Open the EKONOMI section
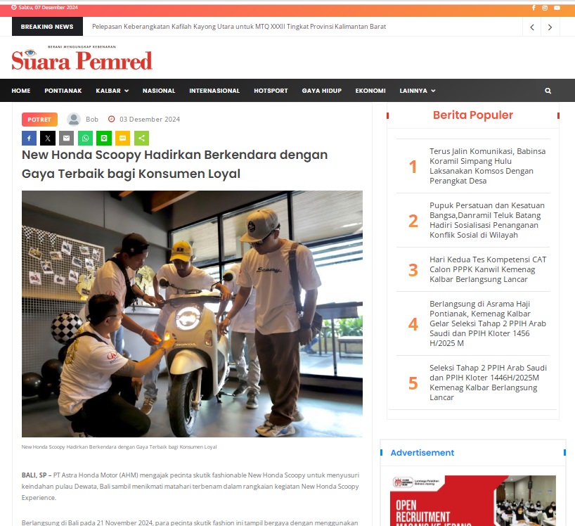575x526 pixels. [x=370, y=91]
